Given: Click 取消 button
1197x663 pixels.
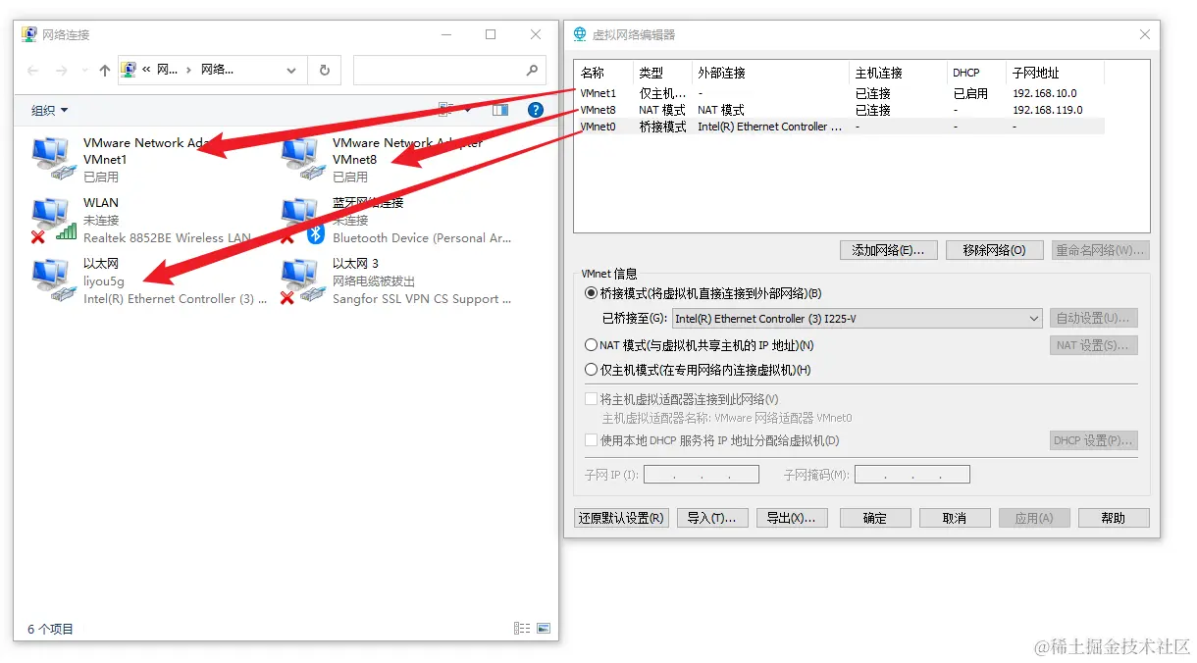Looking at the screenshot, I should click(955, 518).
